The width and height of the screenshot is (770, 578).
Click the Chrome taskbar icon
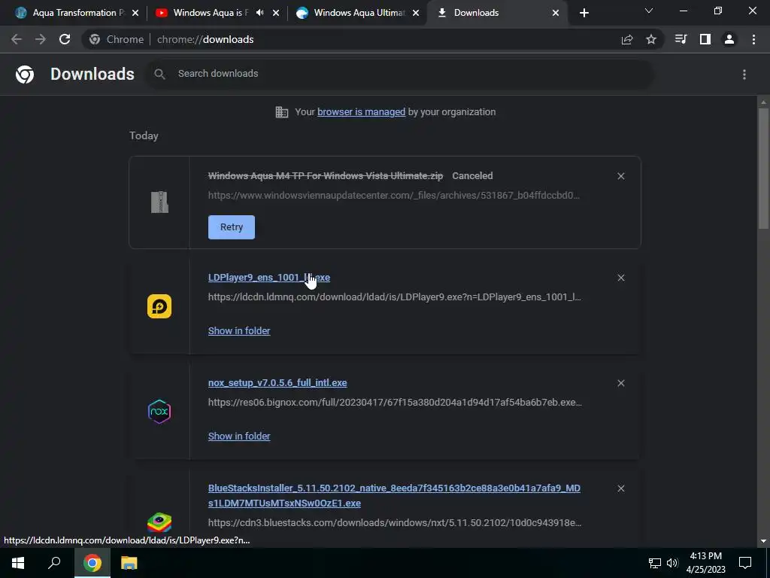[x=92, y=563]
